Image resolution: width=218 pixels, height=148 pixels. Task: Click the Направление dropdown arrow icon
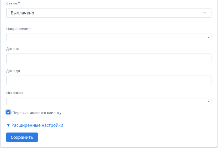(x=208, y=37)
